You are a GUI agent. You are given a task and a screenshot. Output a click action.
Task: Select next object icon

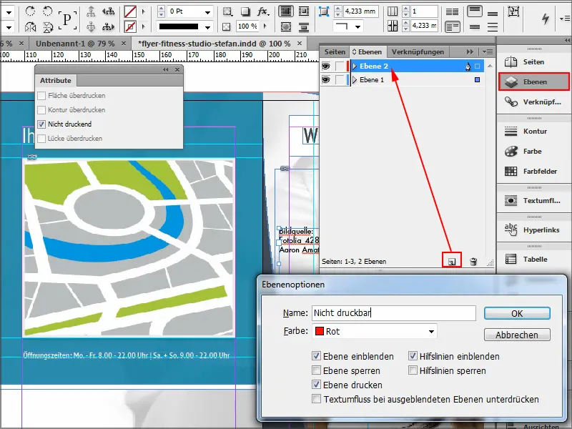point(108,26)
